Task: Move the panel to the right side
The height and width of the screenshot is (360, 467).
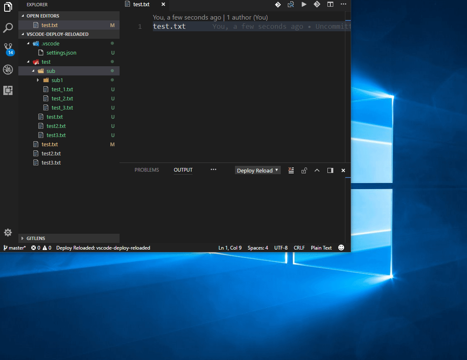Action: click(x=330, y=170)
